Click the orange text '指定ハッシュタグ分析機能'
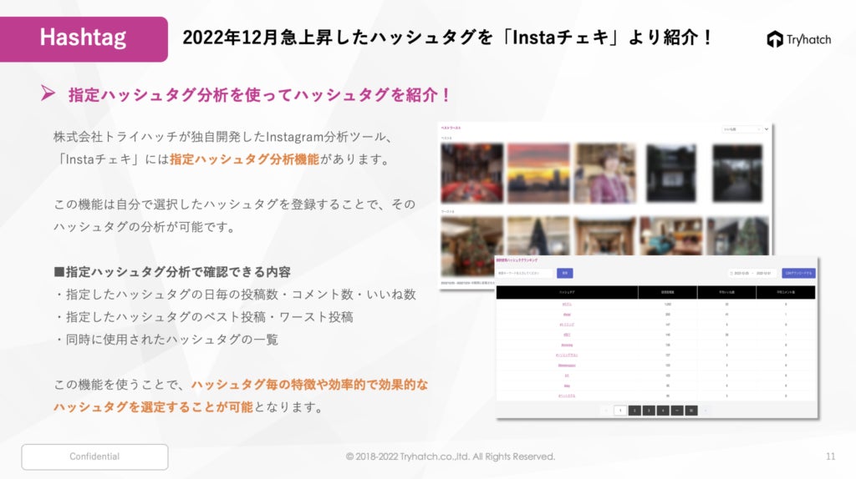The height and width of the screenshot is (479, 856). pyautogui.click(x=245, y=159)
